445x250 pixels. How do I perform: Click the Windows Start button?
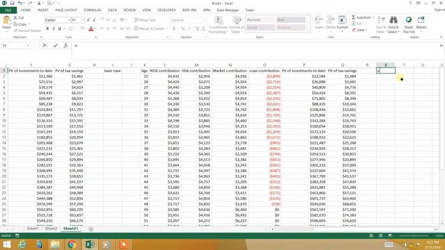click(x=6, y=244)
